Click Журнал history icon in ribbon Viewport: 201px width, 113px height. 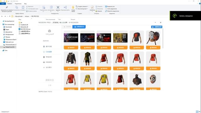click(99, 11)
